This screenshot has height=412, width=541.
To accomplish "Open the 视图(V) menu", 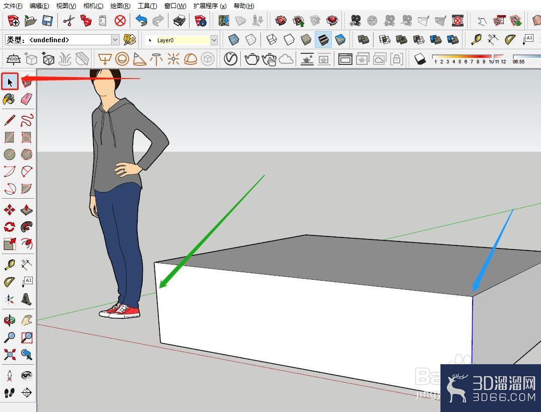I will [66, 6].
